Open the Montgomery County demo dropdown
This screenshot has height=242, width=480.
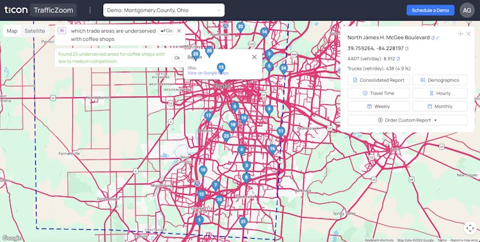[x=164, y=10]
